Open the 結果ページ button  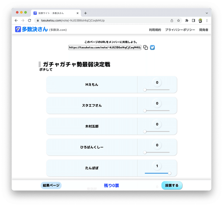pos(50,185)
